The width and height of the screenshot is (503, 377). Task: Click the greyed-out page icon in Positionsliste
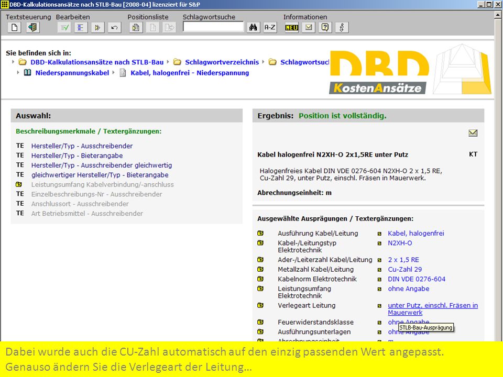coord(152,28)
